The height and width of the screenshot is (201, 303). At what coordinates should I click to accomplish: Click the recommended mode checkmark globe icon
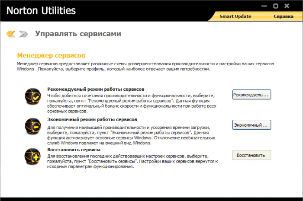click(33, 96)
